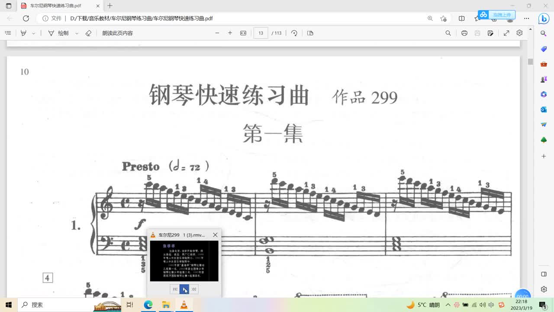554x312 pixels.
Task: Click play button in VLC preview
Action: click(184, 289)
